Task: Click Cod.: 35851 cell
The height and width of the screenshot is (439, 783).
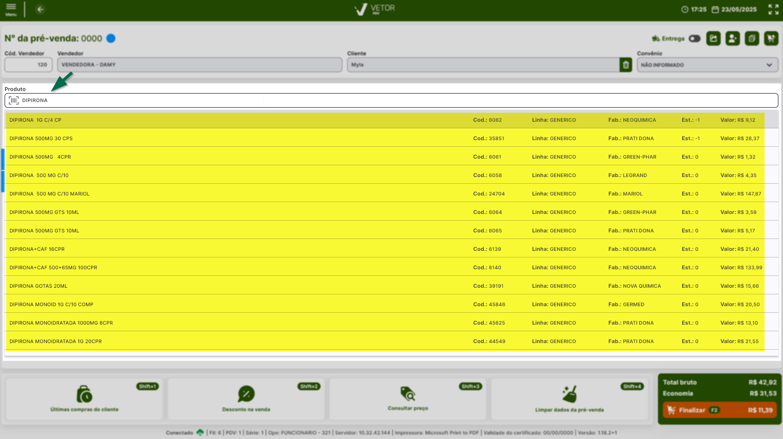Action: 489,139
